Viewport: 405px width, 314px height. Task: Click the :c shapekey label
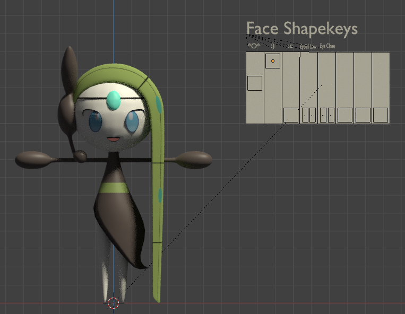coord(290,47)
